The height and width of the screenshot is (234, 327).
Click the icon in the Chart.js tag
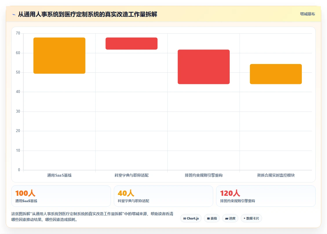tap(184, 219)
